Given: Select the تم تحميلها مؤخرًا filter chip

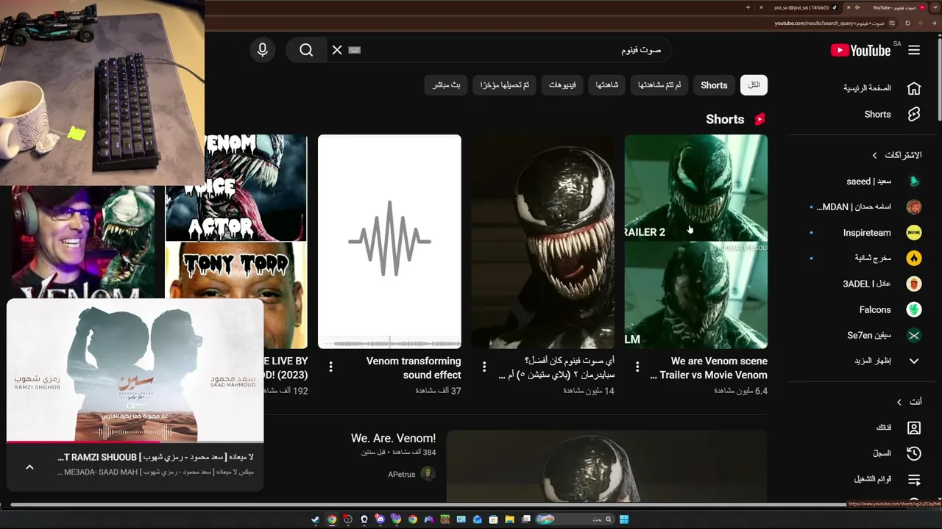Looking at the screenshot, I should coord(505,85).
